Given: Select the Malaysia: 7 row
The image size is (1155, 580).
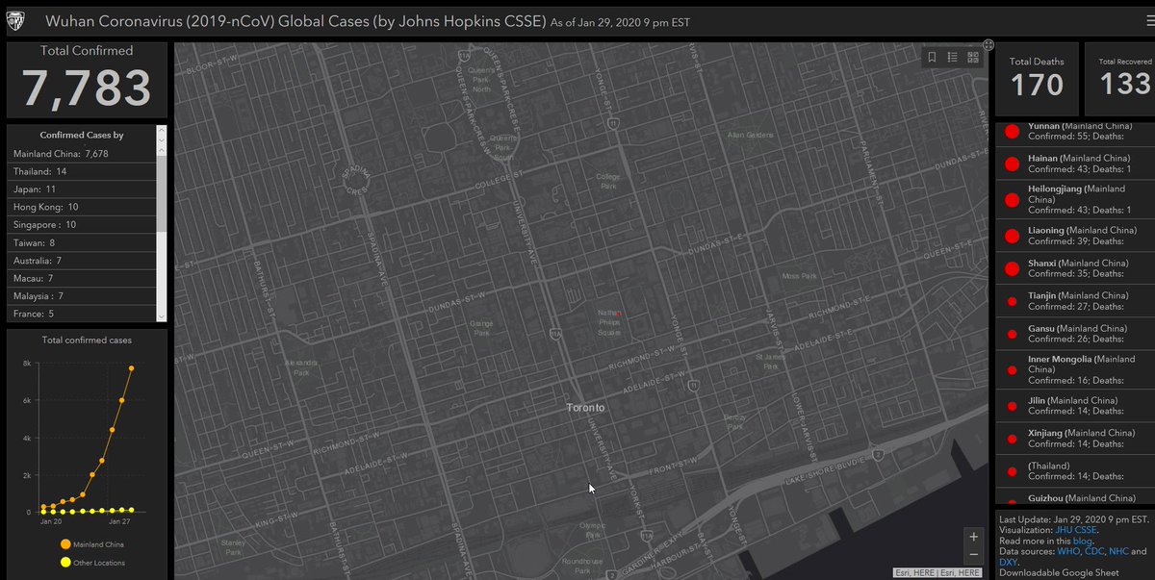Looking at the screenshot, I should point(81,296).
